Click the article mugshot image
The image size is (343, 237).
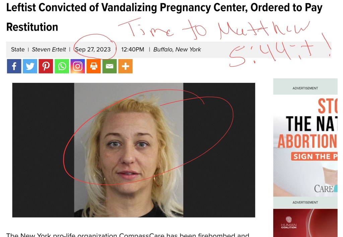click(x=134, y=150)
